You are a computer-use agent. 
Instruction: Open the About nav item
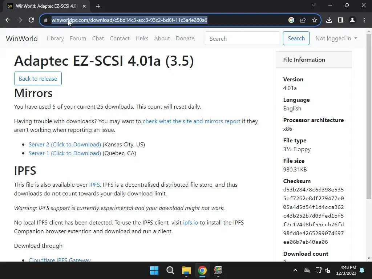pyautogui.click(x=162, y=39)
